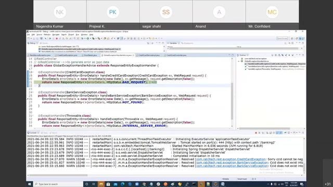This screenshot has width=333, height=187.
Task: Open the CreditCardException link in console
Action: click(x=230, y=159)
